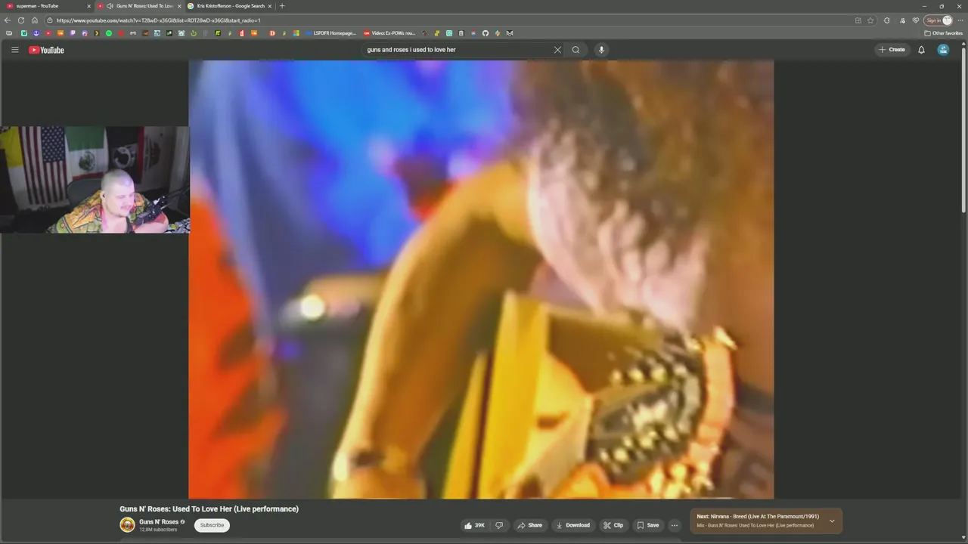
Task: Run the search with magnifier button
Action: tap(576, 50)
